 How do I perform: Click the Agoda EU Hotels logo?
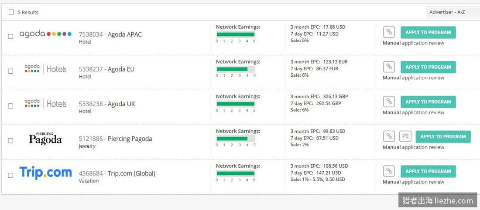click(x=45, y=69)
